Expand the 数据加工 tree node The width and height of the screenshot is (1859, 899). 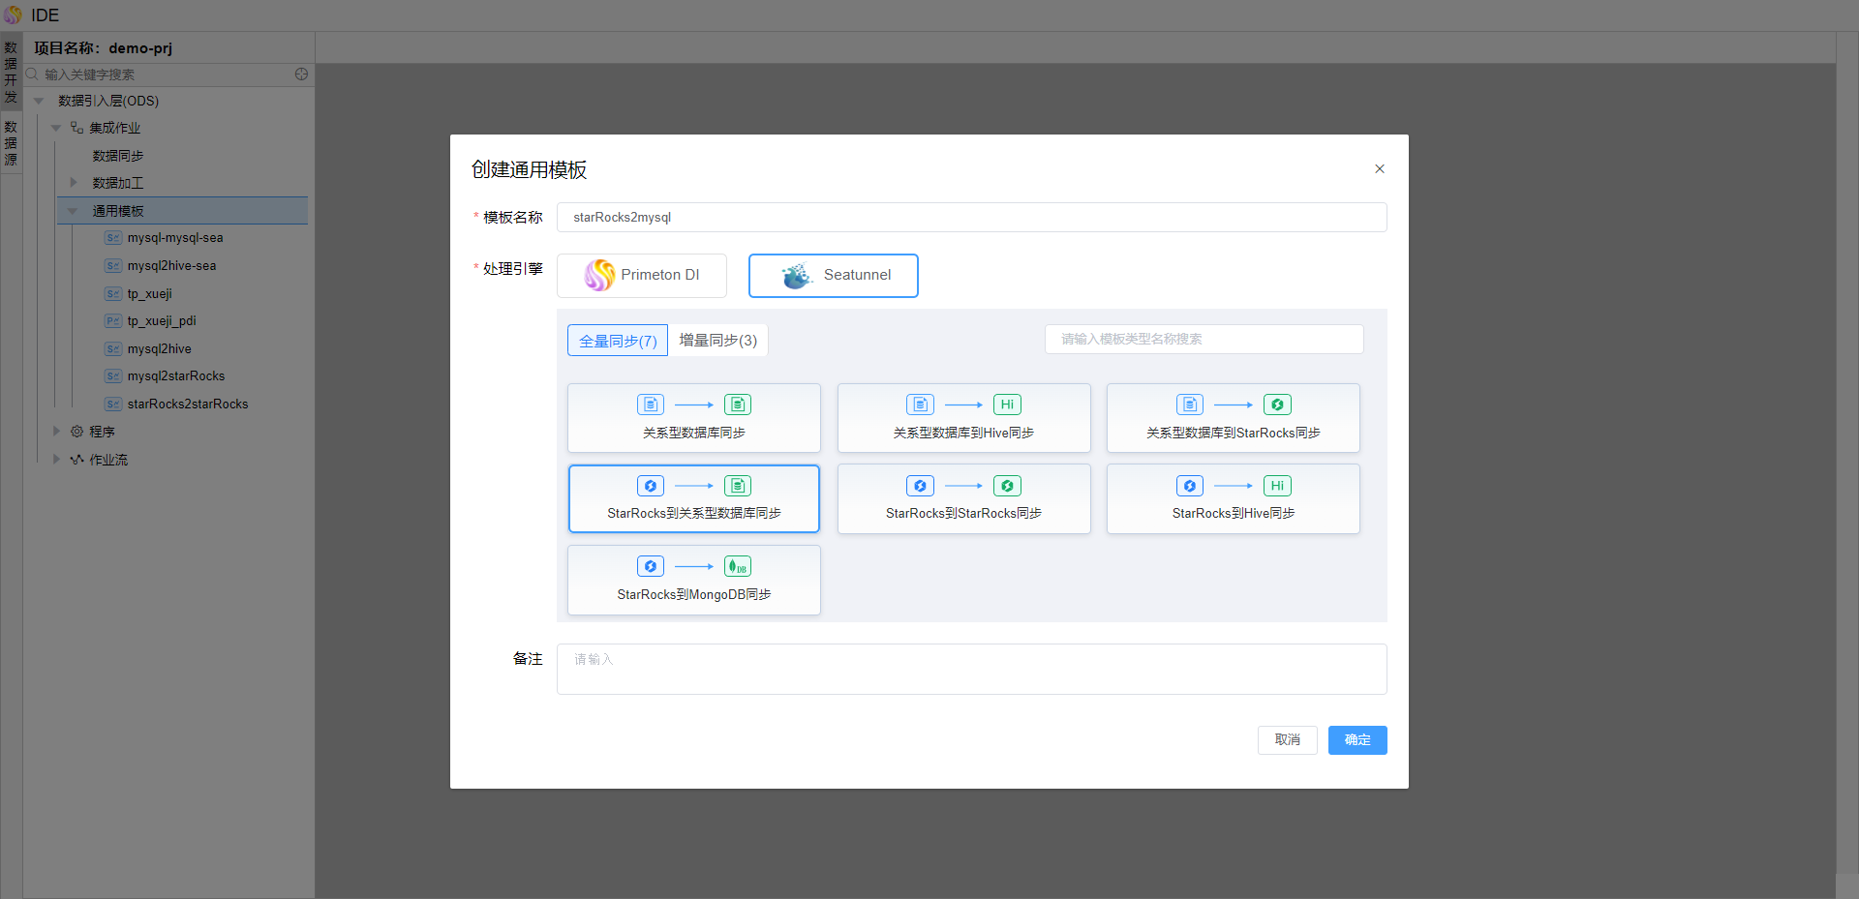[x=74, y=183]
